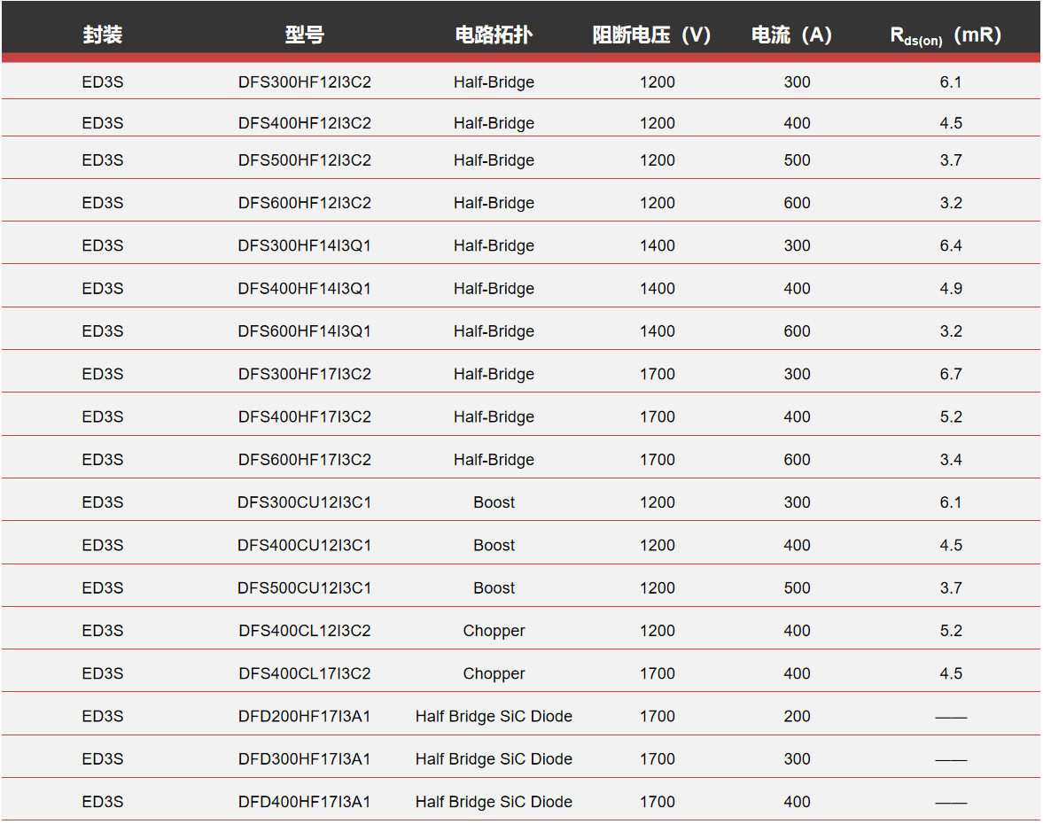The height and width of the screenshot is (824, 1043).
Task: Click Half-Bridge in the DFS300HF12I3C2 row
Action: (494, 82)
